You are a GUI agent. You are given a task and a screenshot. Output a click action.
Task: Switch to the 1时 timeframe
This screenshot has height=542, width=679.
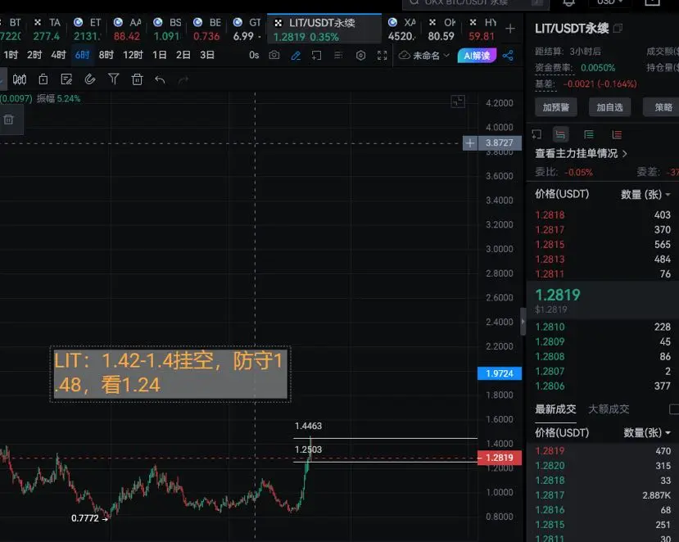click(11, 55)
